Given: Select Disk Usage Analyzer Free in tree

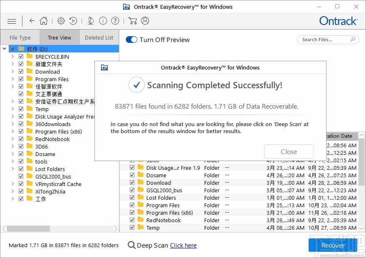Looking at the screenshot, I should pos(65,117).
